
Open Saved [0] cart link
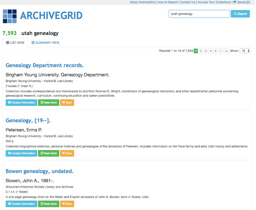(242, 2)
